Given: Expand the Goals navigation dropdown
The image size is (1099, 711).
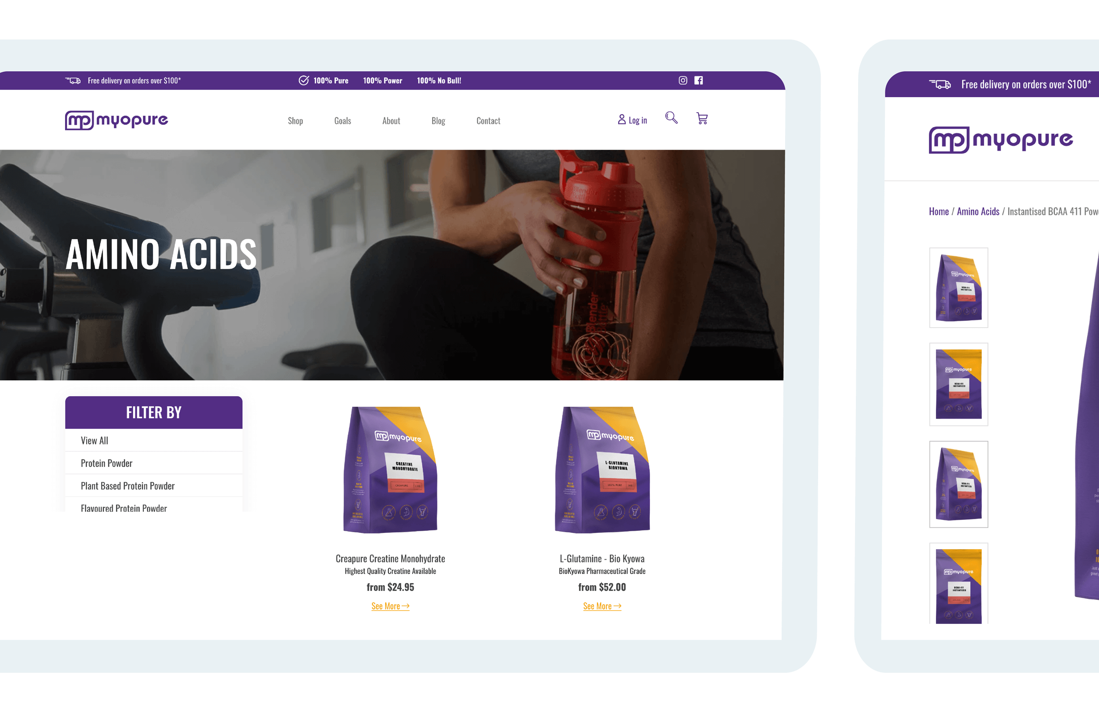Looking at the screenshot, I should point(342,120).
